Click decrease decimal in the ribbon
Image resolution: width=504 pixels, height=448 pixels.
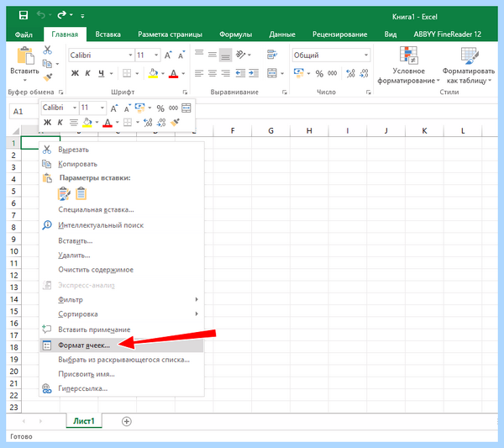pyautogui.click(x=364, y=73)
